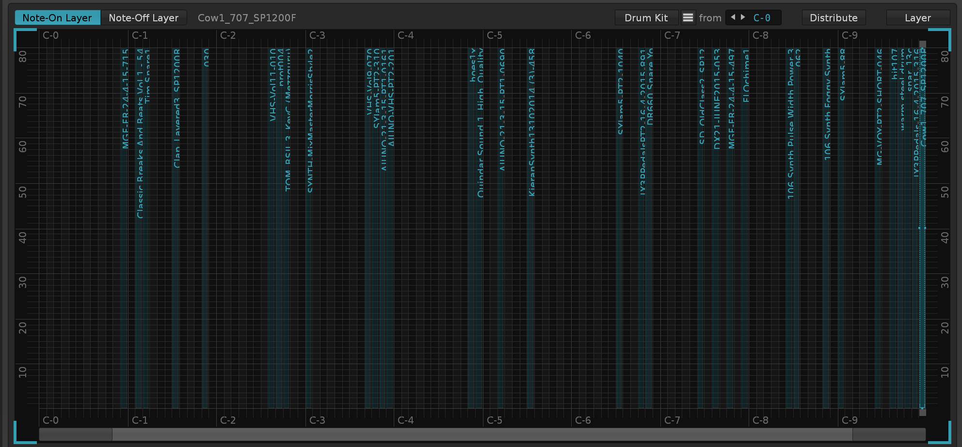Switch to the Note-Off Layer tab
The width and height of the screenshot is (962, 447).
pos(144,18)
